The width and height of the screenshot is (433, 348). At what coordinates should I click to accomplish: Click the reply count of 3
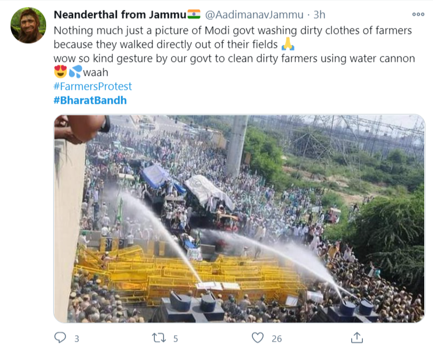[x=77, y=339]
